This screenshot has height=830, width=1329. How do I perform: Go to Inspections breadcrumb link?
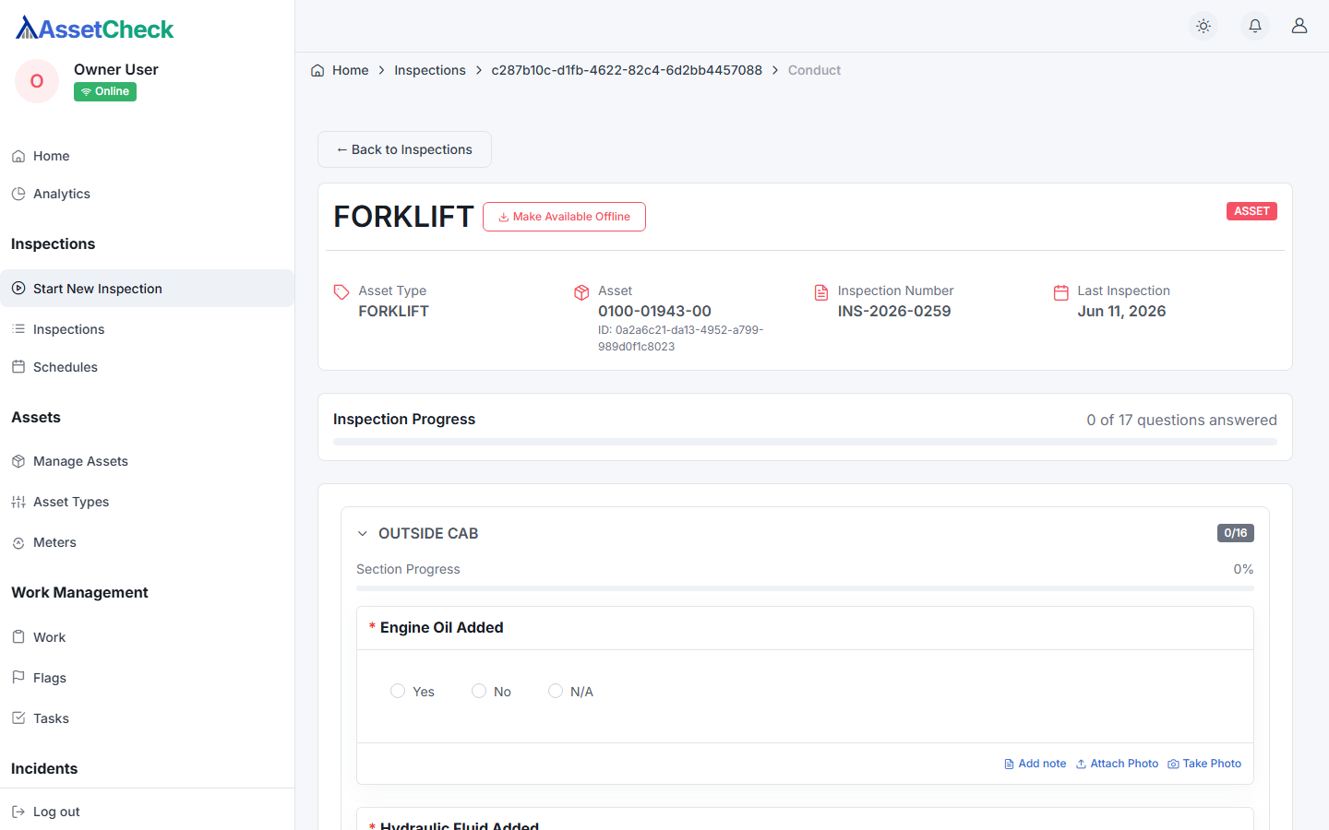[x=430, y=70]
